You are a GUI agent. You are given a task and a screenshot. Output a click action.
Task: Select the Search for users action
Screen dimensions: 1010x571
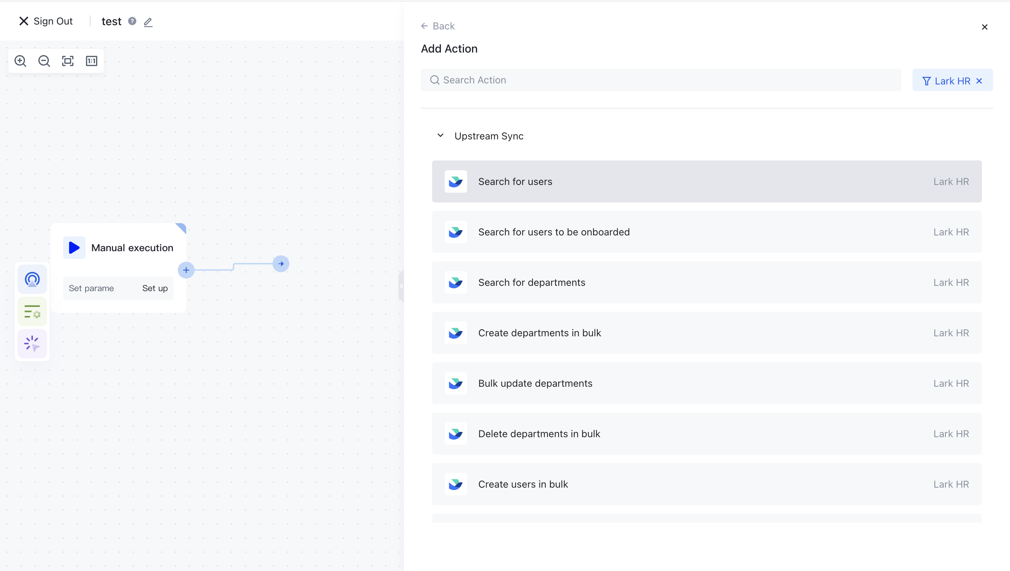[x=514, y=181]
